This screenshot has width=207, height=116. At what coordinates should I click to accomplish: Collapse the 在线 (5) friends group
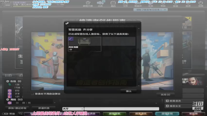coord(8,81)
